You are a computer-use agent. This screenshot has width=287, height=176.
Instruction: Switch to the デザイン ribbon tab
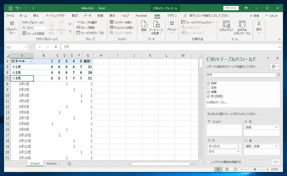coord(172,16)
